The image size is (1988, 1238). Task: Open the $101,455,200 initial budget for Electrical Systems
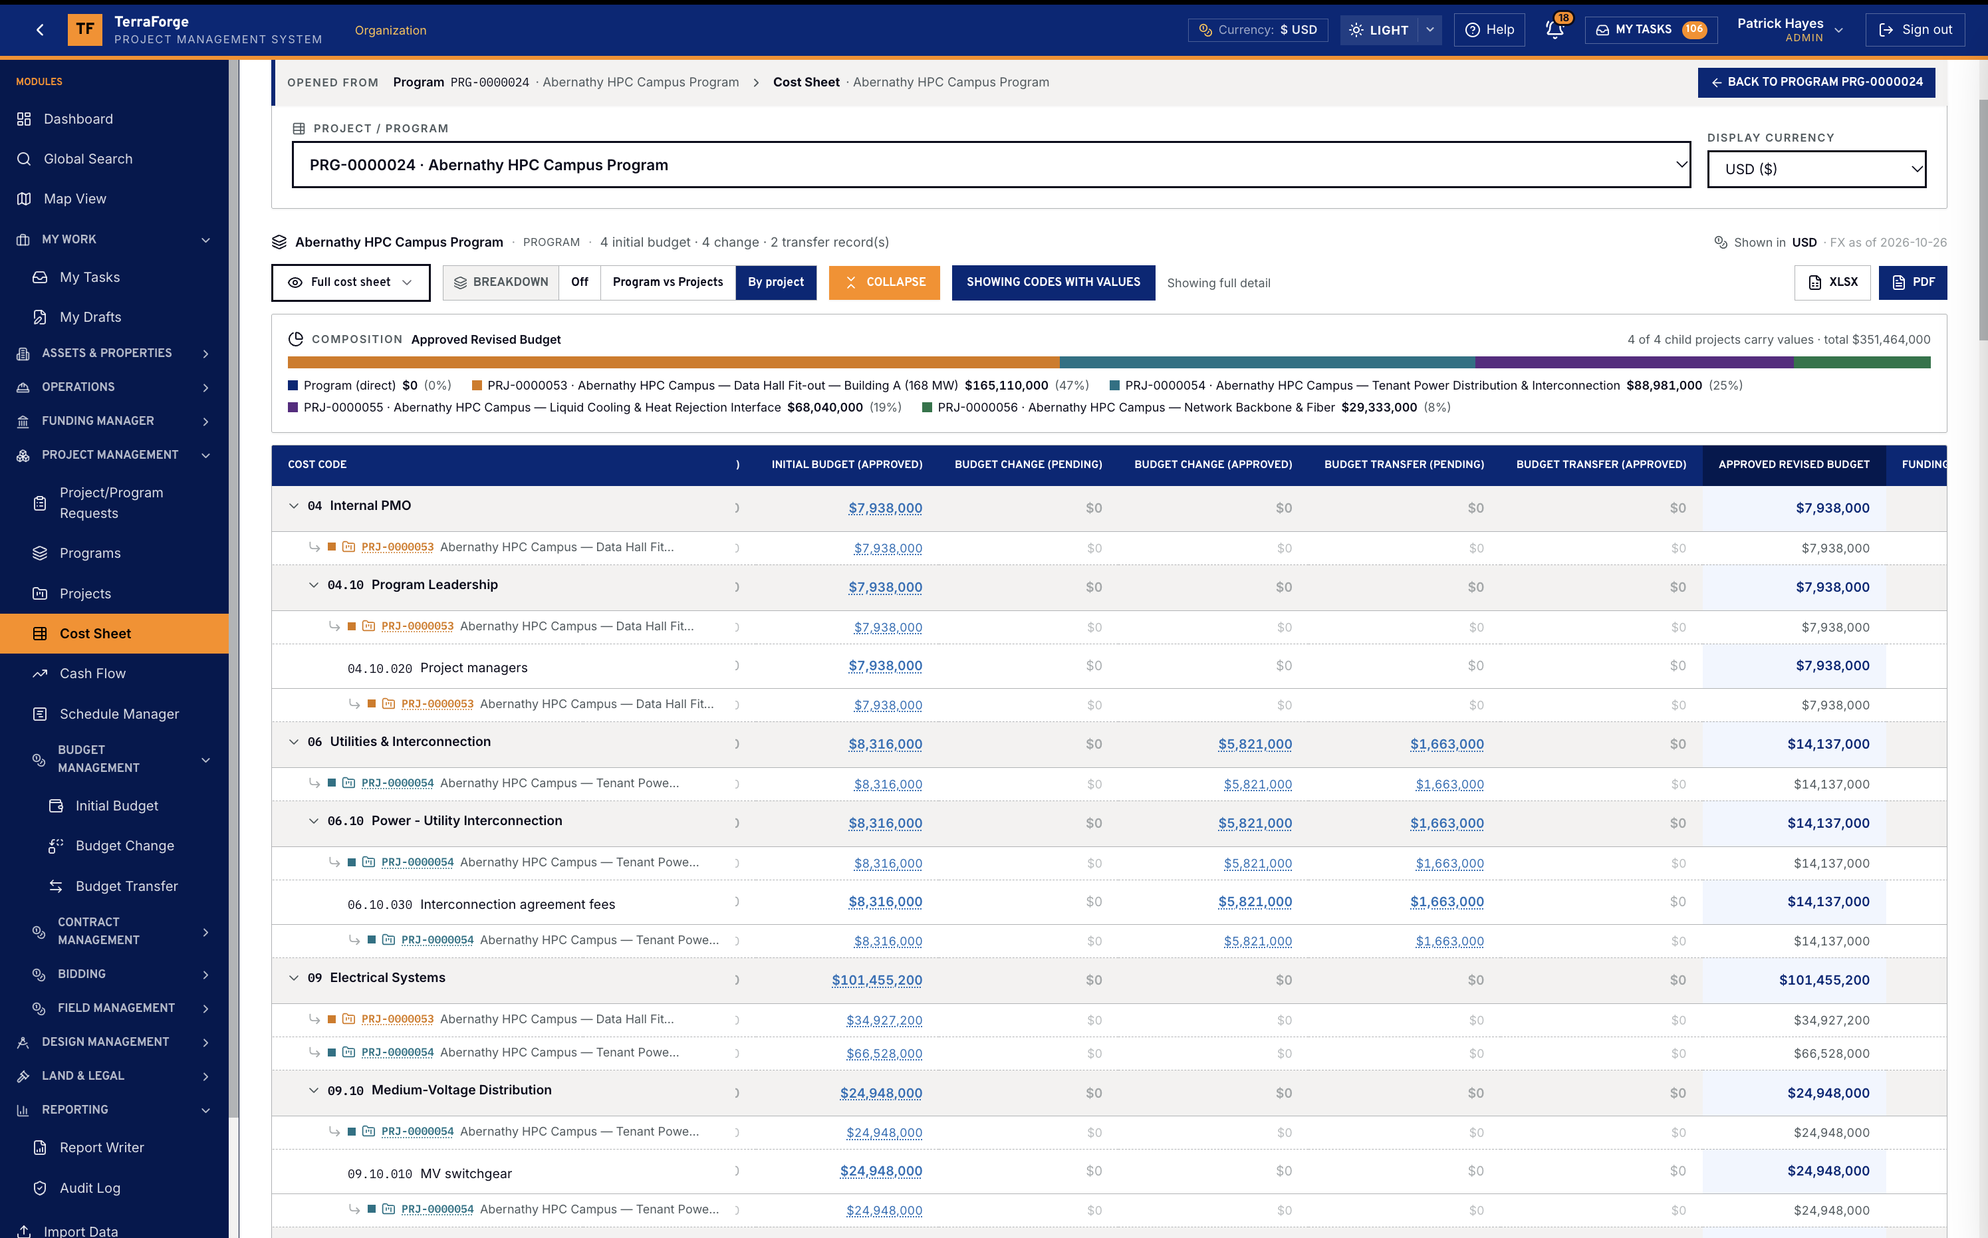(877, 980)
